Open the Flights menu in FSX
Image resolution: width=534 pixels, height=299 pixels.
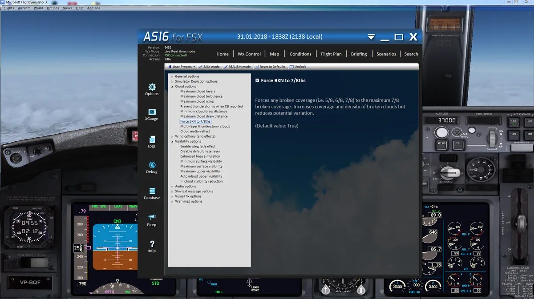click(9, 8)
